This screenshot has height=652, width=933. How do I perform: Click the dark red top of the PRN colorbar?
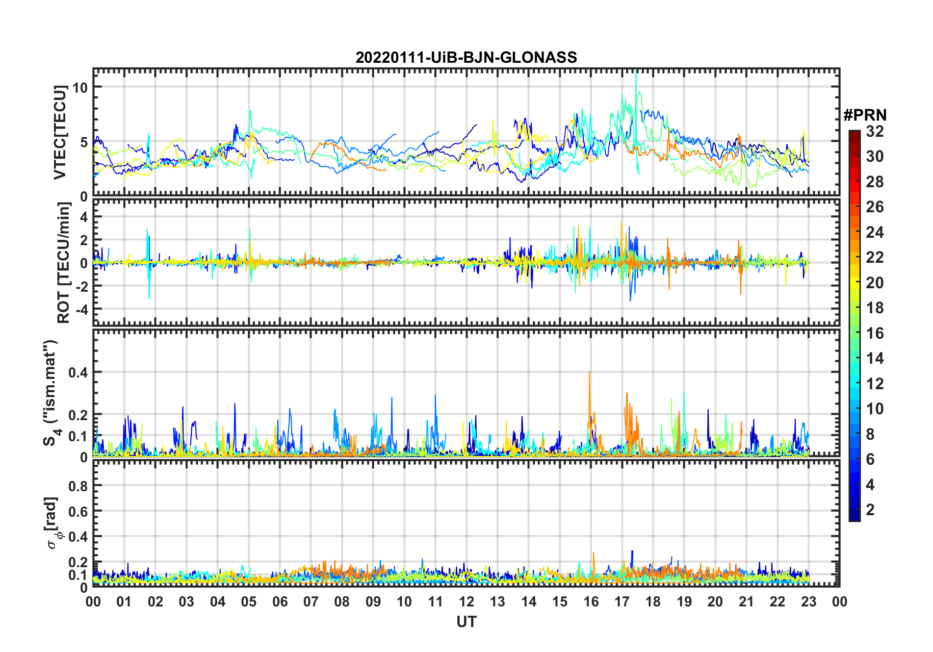coord(854,134)
